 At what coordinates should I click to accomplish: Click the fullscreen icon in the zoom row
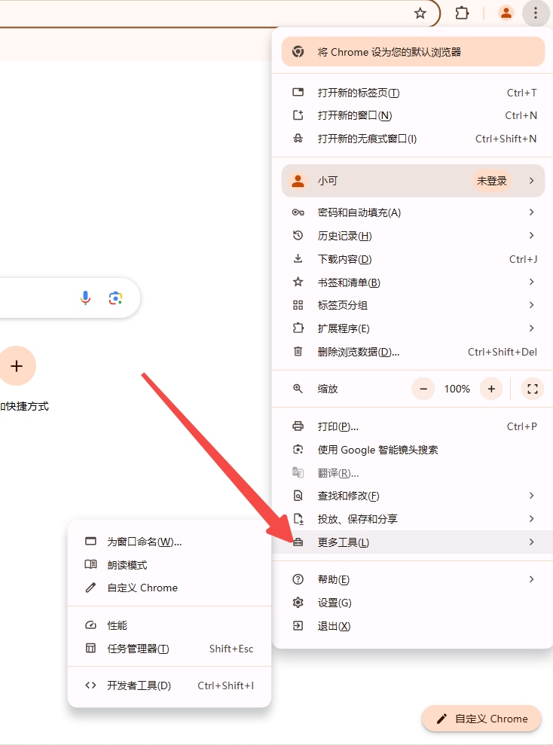tap(533, 389)
